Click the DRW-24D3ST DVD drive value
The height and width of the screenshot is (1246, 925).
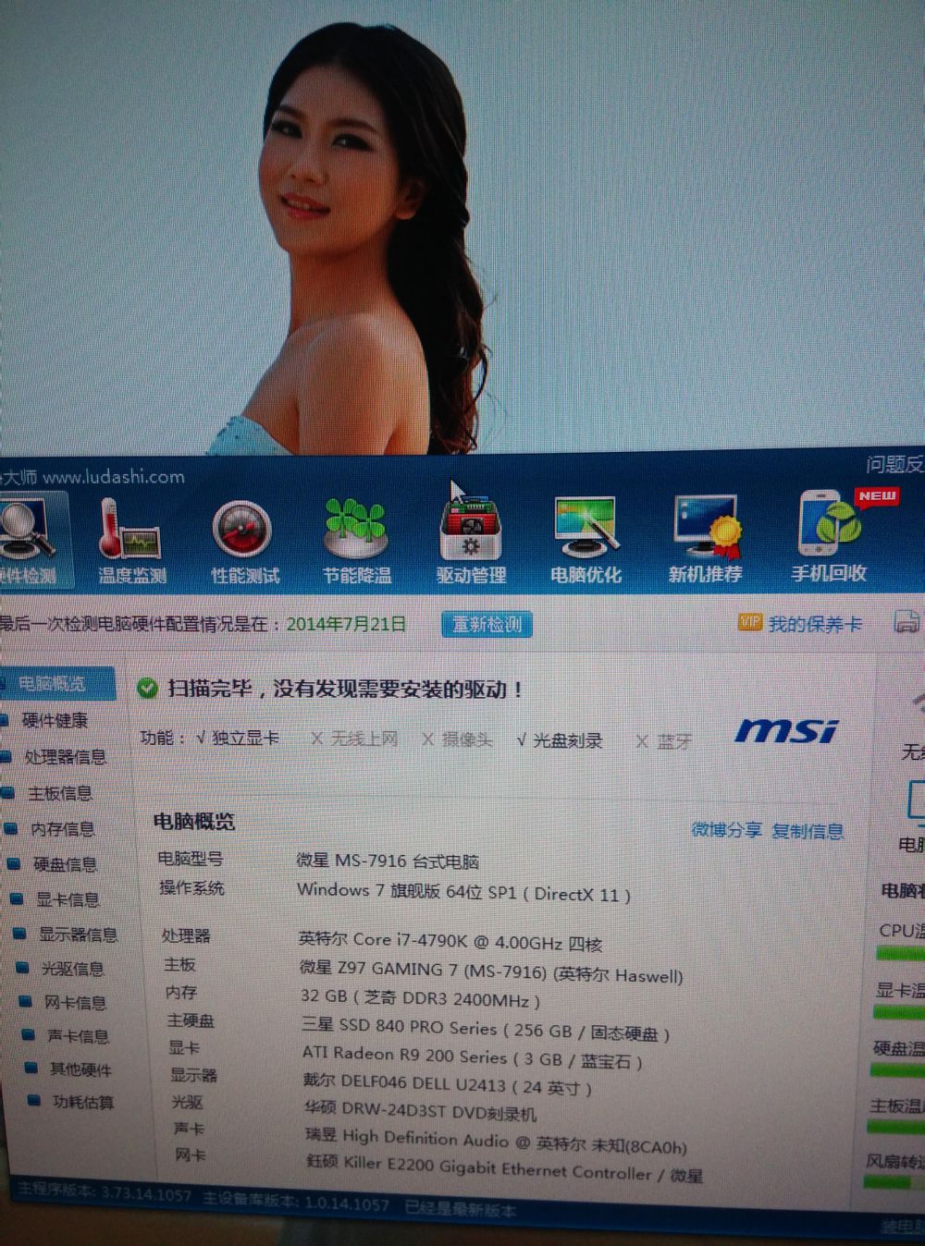(420, 1110)
